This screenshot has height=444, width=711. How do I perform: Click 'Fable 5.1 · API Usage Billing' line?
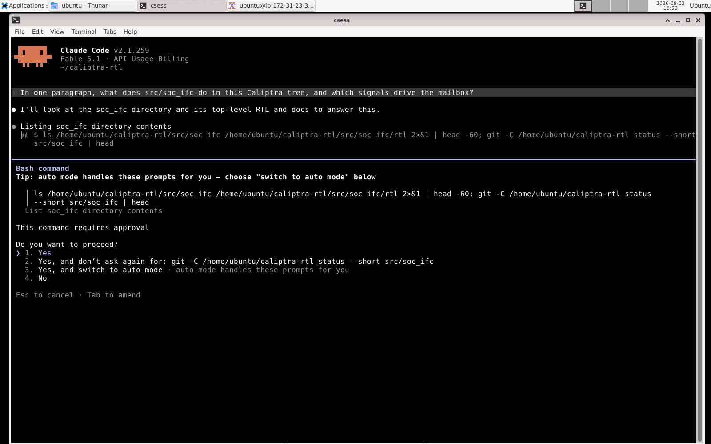[x=124, y=59]
